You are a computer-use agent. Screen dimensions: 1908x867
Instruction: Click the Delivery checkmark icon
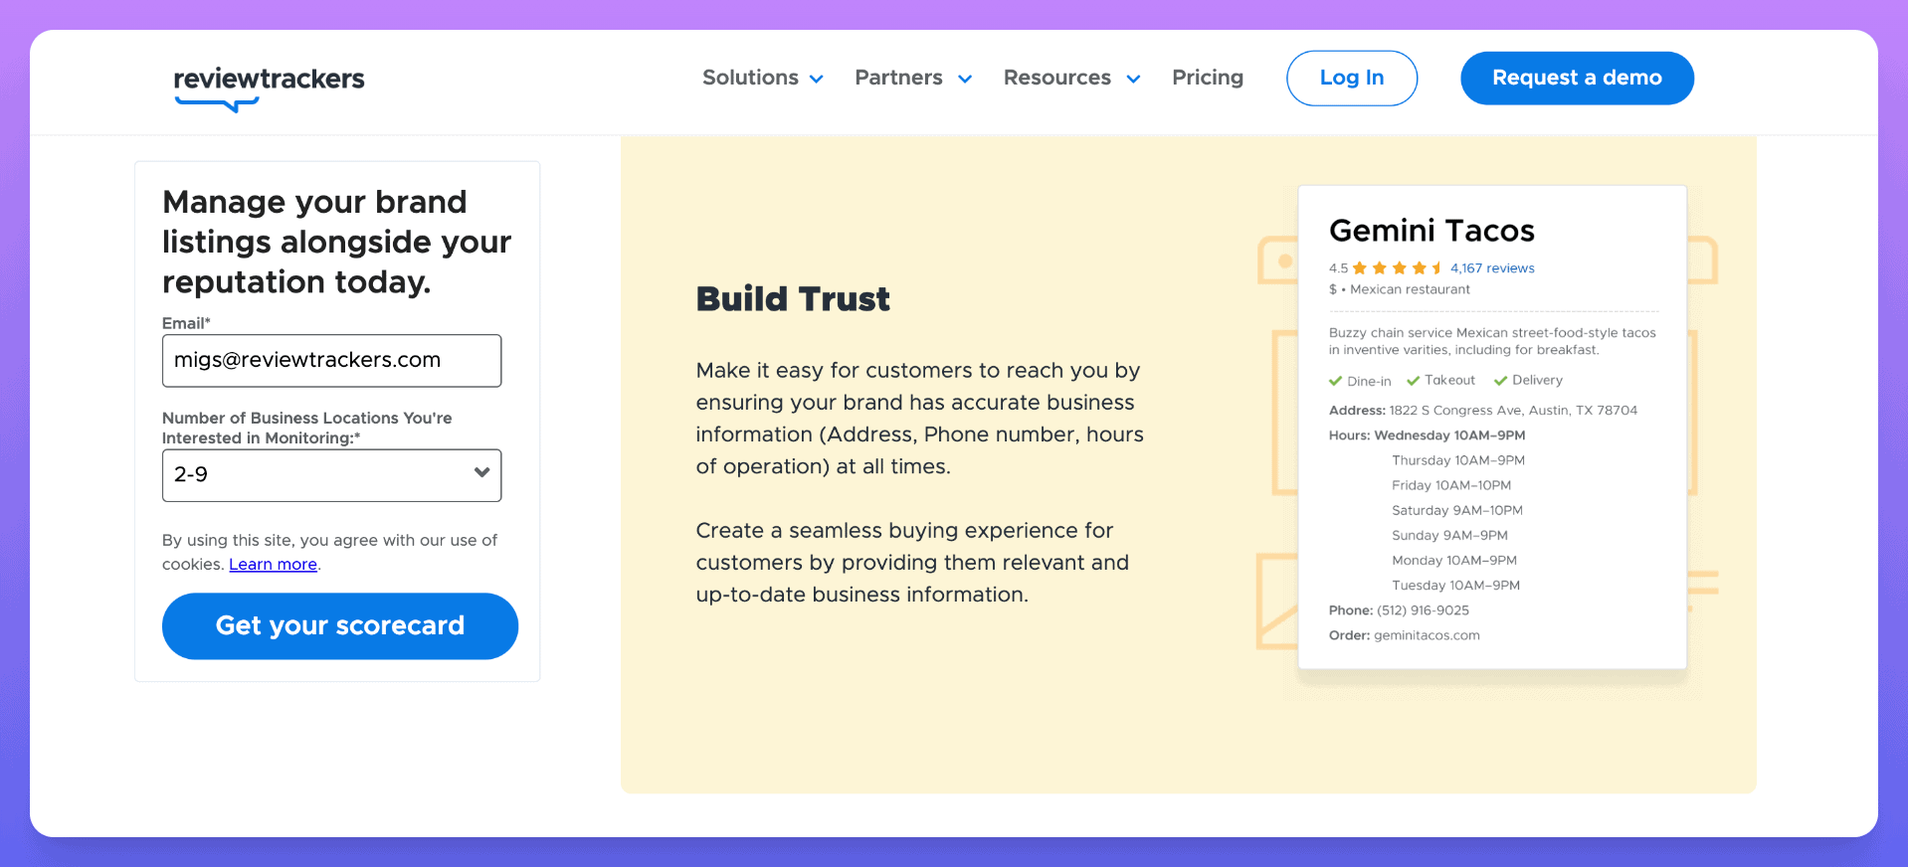[x=1500, y=381]
